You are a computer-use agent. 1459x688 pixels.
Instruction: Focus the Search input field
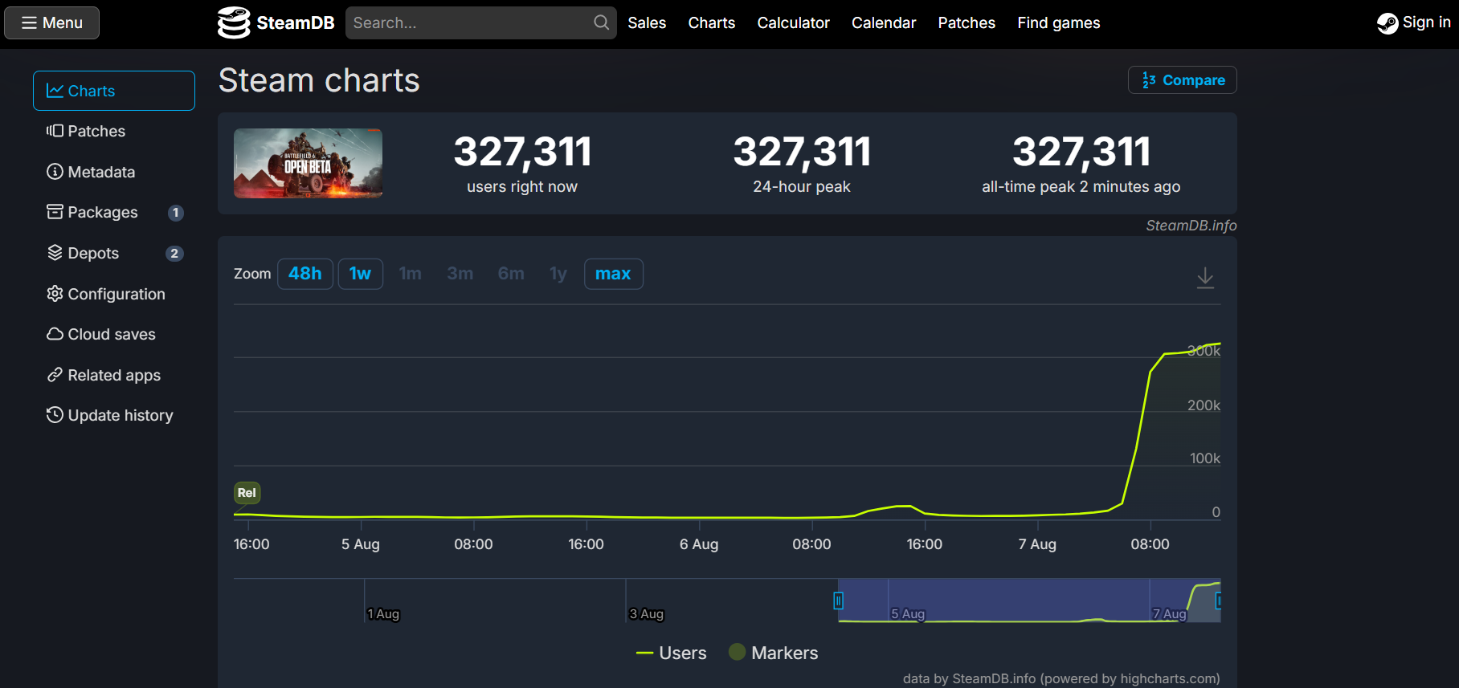click(480, 22)
